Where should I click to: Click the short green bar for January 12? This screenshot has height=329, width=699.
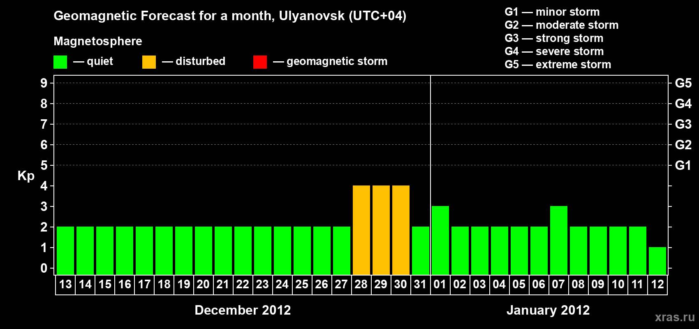[657, 261]
